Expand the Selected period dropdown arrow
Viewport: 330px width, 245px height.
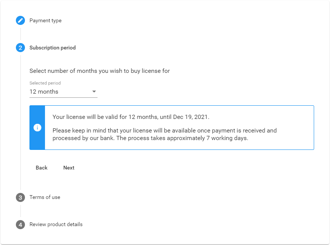point(94,91)
